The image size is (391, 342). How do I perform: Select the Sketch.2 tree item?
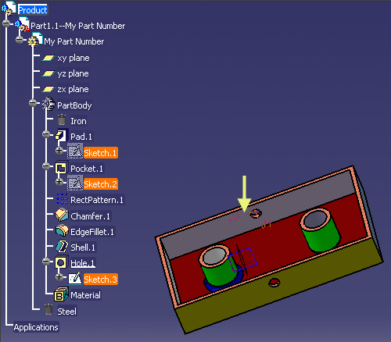(x=100, y=184)
